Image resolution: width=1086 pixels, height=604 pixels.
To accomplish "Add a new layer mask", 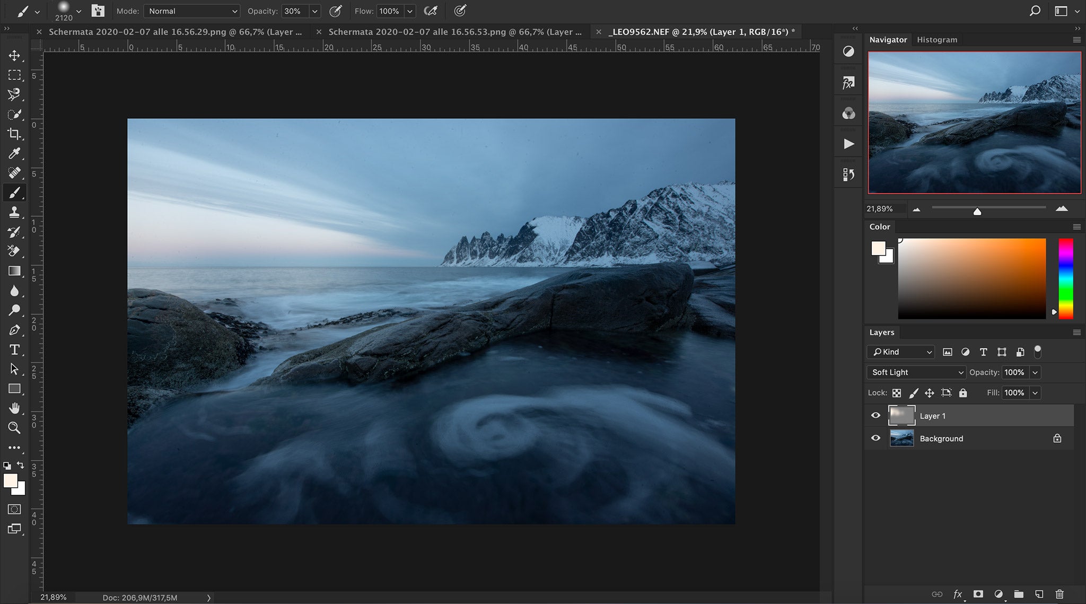I will tap(978, 594).
